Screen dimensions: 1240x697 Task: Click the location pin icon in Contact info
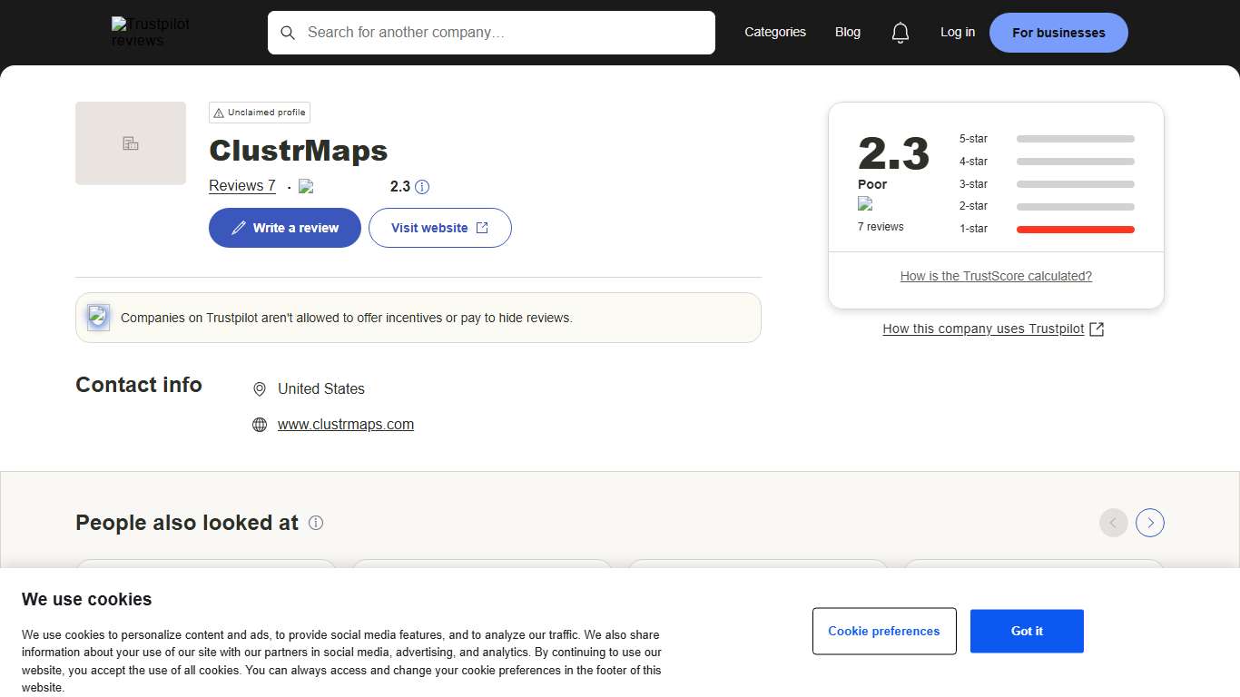pos(261,388)
